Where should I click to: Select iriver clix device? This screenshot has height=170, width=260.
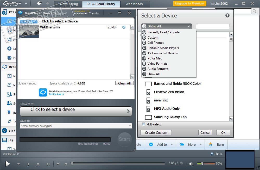(x=161, y=100)
